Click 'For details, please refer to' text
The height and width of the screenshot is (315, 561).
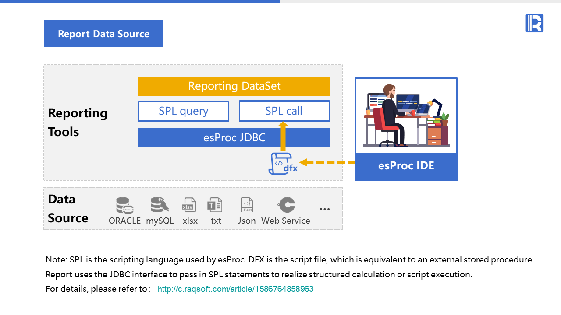(x=98, y=289)
